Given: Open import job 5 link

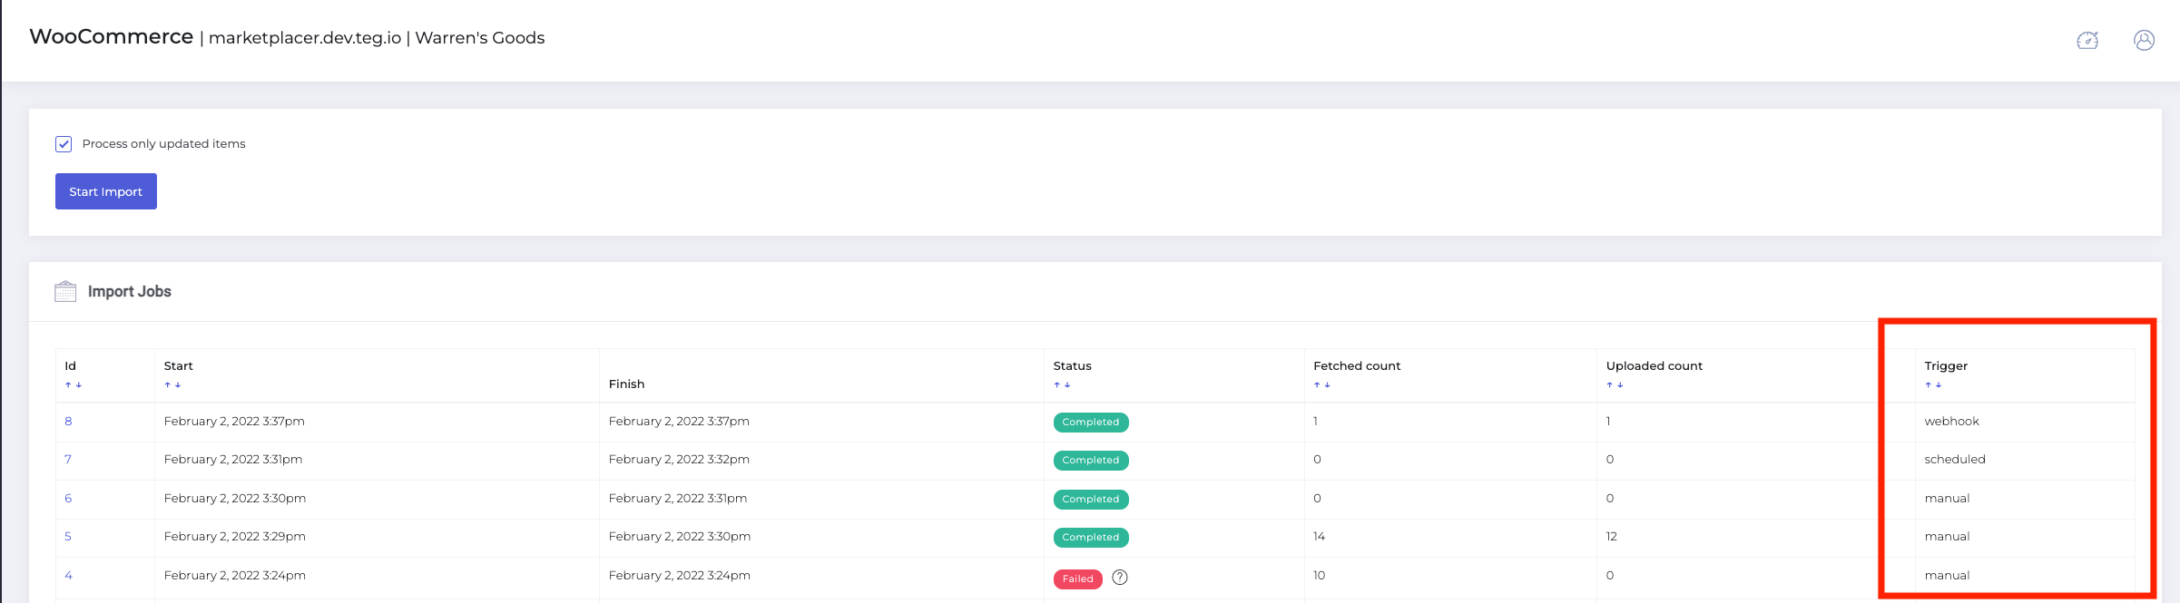Looking at the screenshot, I should 68,537.
